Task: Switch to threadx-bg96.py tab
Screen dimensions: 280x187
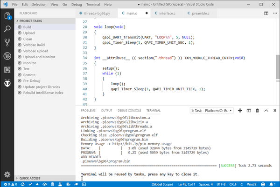Action: click(x=97, y=13)
